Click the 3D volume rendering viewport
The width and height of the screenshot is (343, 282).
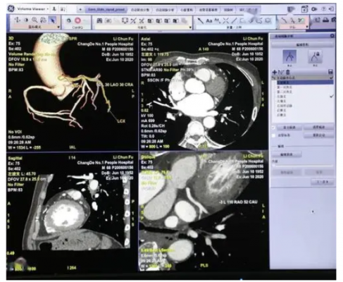(x=72, y=92)
